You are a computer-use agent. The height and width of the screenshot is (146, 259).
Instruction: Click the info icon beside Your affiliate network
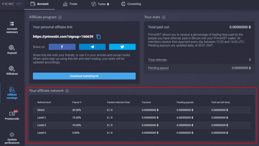[x=67, y=91]
